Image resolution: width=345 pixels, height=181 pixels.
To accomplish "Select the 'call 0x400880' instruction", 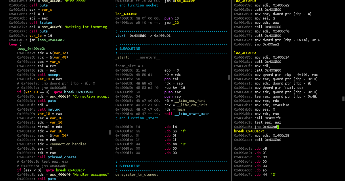I will pyautogui.click(x=268, y=27).
